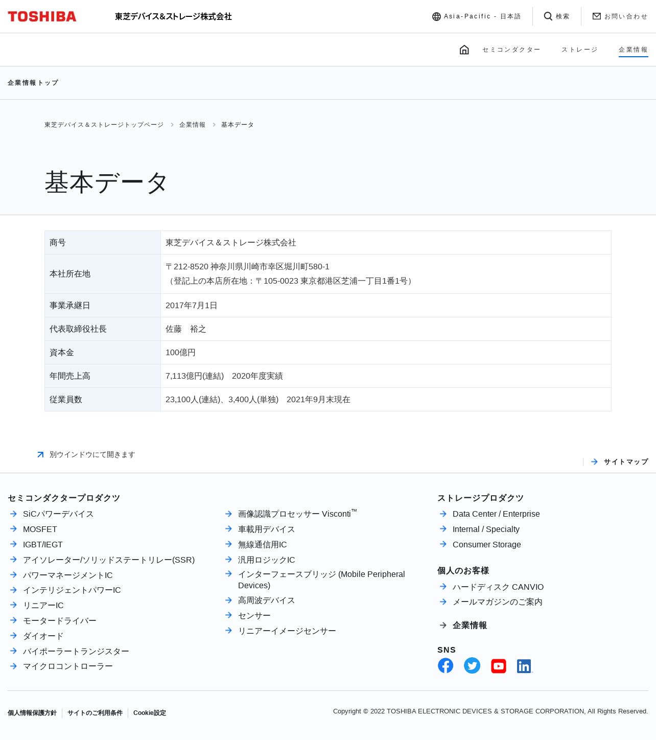This screenshot has width=656, height=740.
Task: Click the Toshiba logo
Action: click(x=42, y=16)
